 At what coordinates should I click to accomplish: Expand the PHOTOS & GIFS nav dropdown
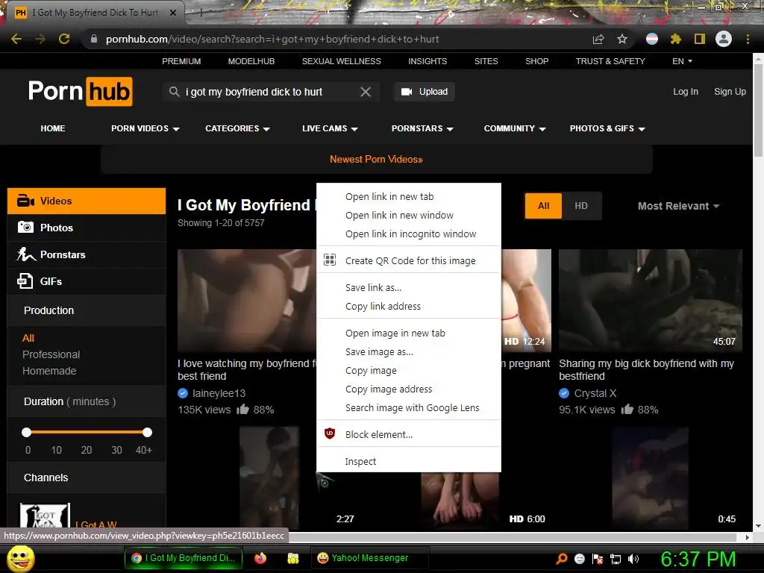(607, 128)
